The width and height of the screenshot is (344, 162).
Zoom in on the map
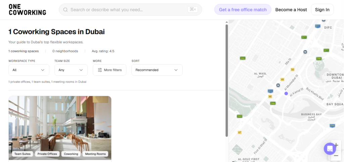(336, 145)
